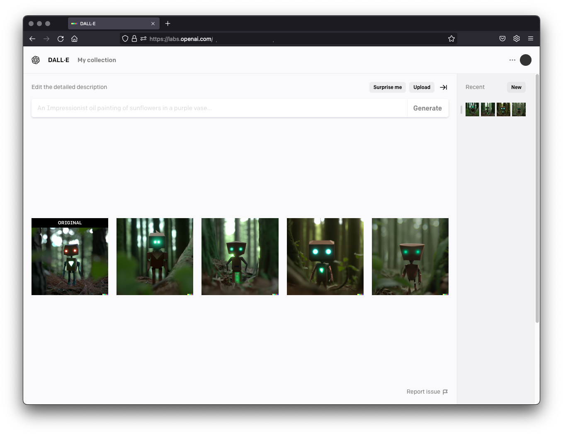Bookmark this page with the star icon
Image resolution: width=563 pixels, height=435 pixels.
click(451, 39)
